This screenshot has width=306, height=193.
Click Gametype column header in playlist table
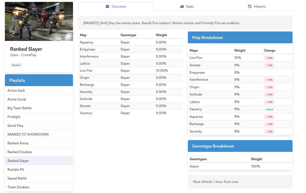pyautogui.click(x=128, y=35)
